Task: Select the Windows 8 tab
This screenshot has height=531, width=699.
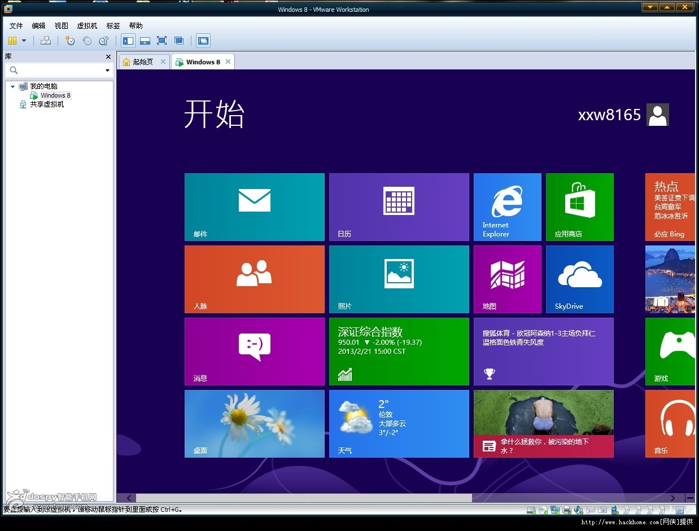Action: [203, 62]
